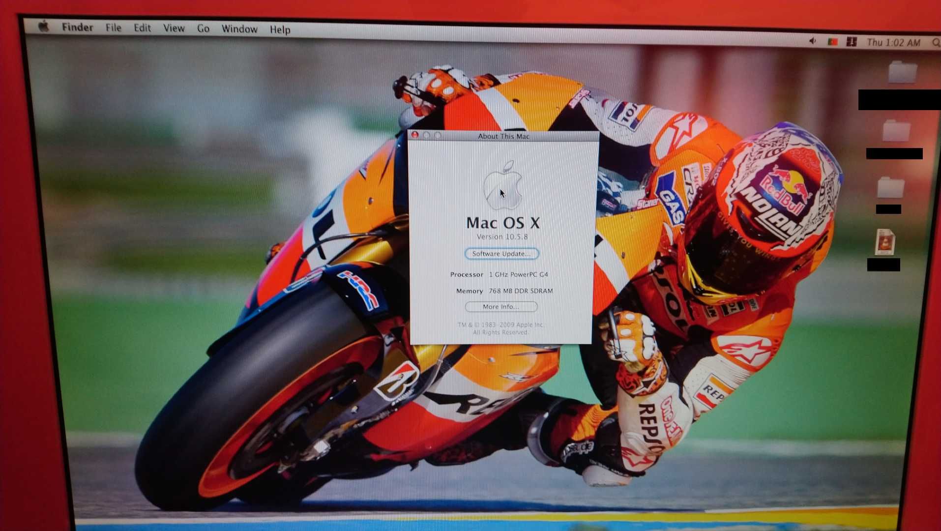Select the top desktop folder icon
941x531 pixels.
coord(902,72)
